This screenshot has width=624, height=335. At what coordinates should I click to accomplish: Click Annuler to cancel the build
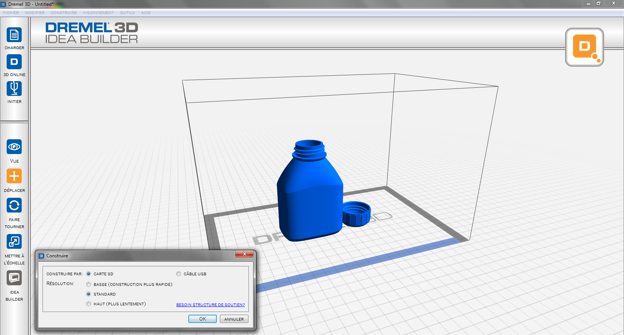[x=234, y=319]
